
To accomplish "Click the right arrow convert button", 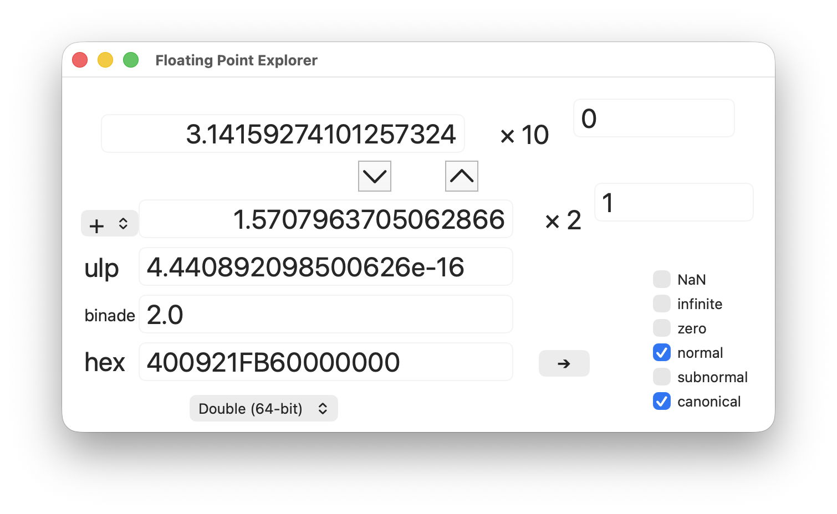I will (x=564, y=363).
